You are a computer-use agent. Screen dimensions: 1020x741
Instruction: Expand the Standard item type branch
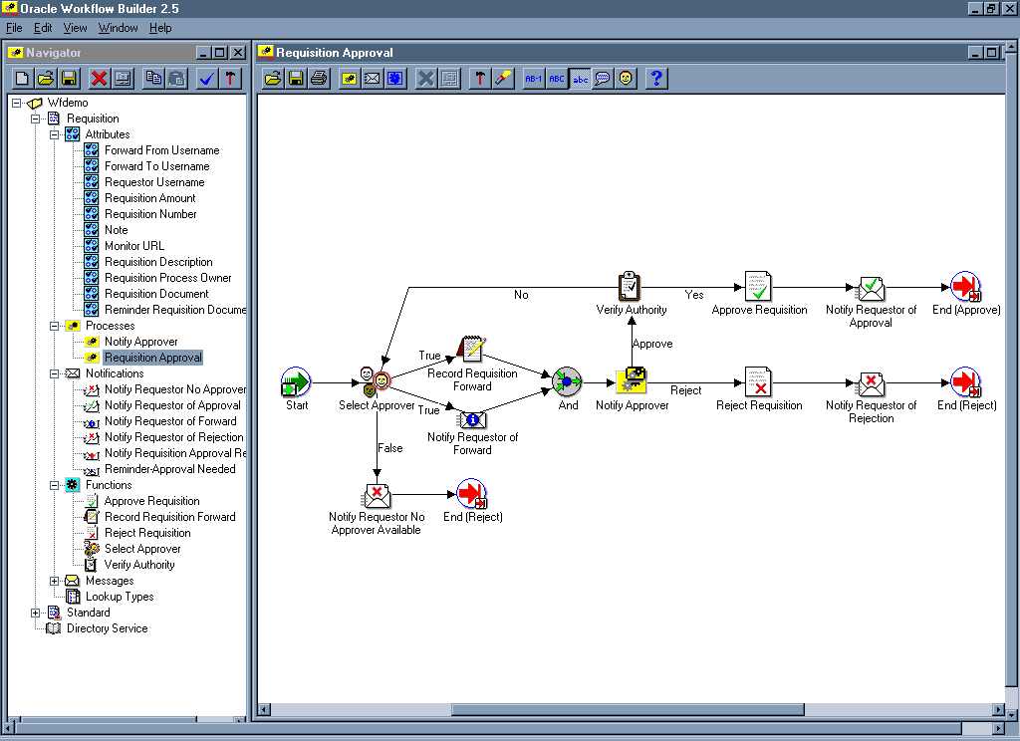(37, 613)
